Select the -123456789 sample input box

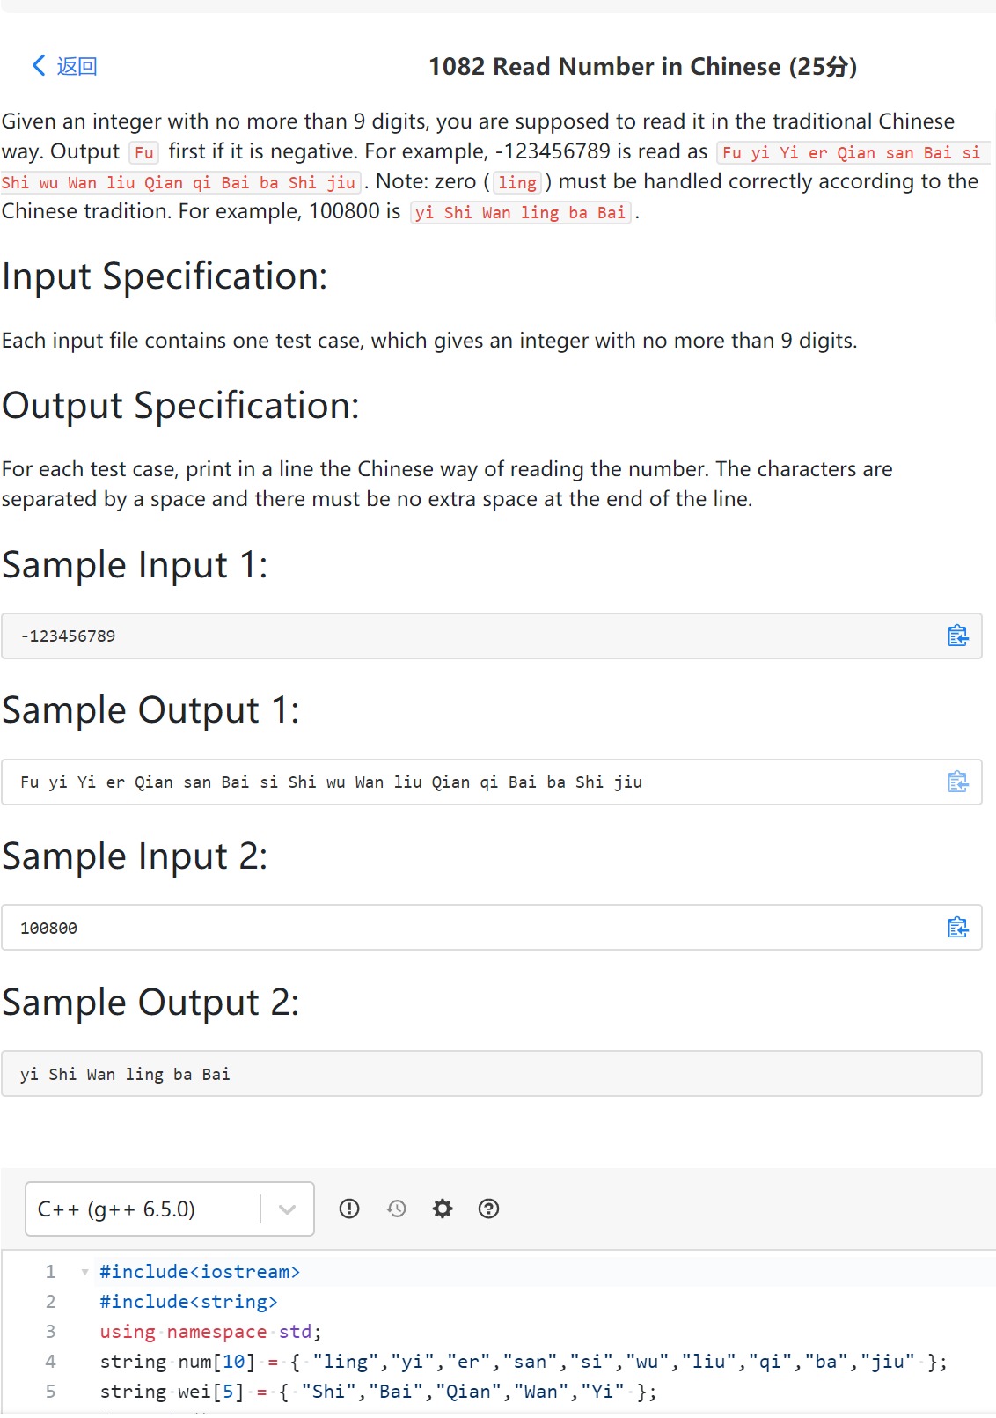(492, 636)
